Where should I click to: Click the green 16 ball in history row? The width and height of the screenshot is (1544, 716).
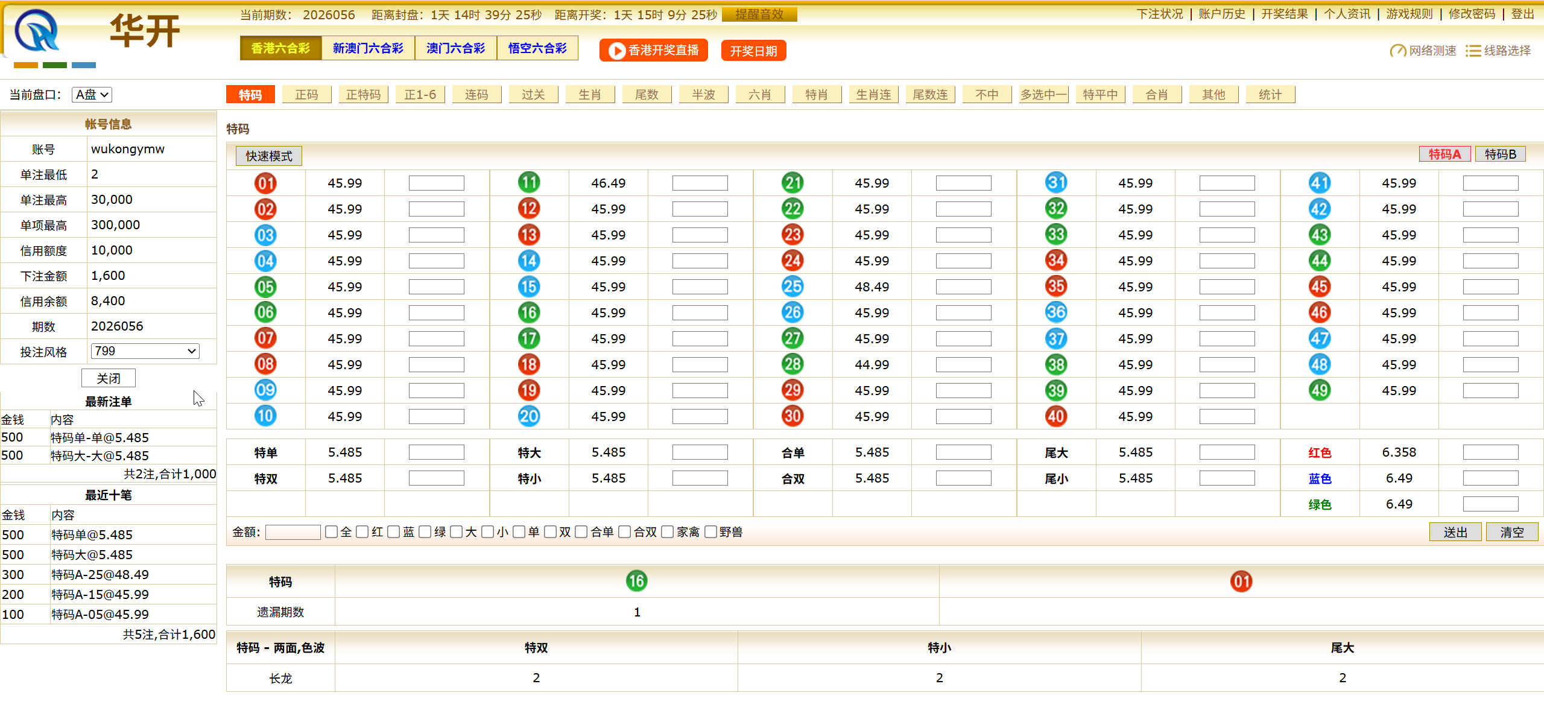636,581
